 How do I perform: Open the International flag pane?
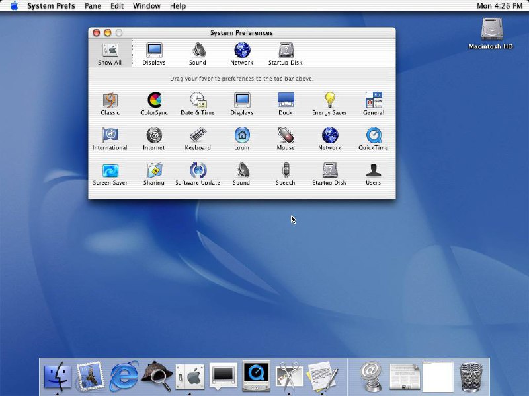pyautogui.click(x=110, y=139)
